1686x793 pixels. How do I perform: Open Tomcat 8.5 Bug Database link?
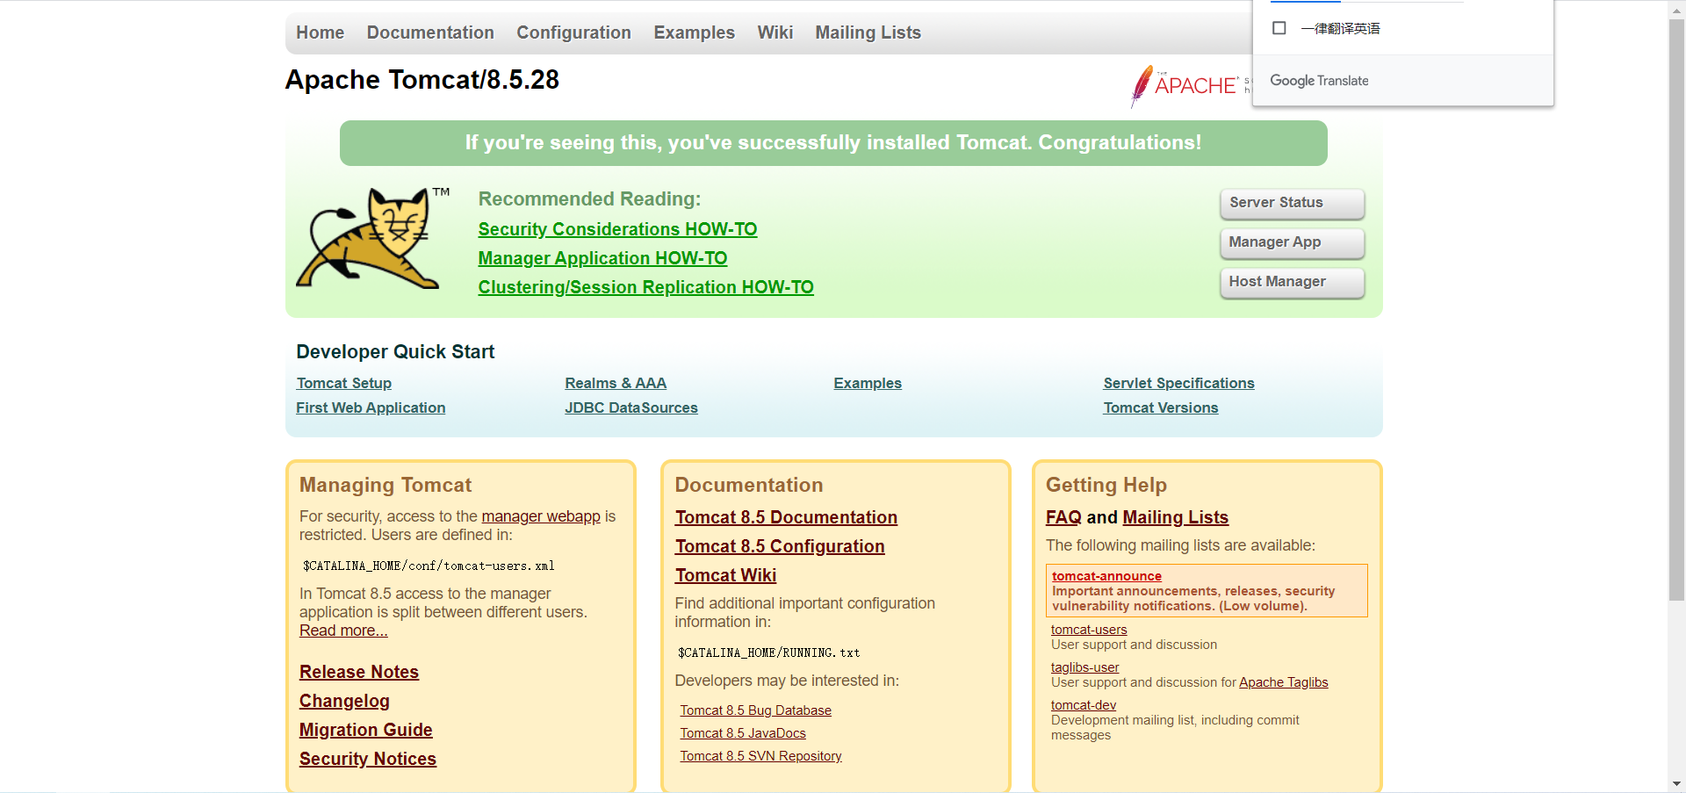(x=755, y=710)
